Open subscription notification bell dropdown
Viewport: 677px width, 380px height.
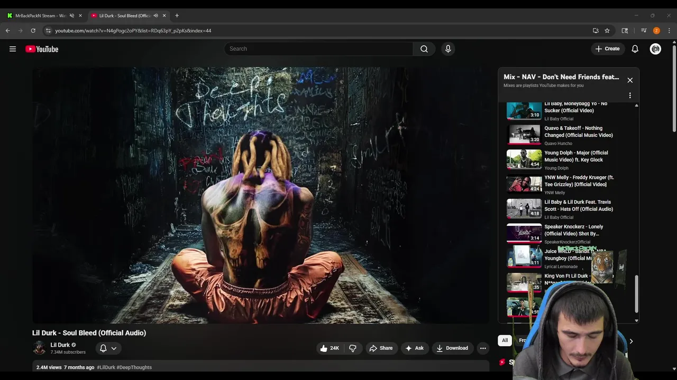coord(108,348)
